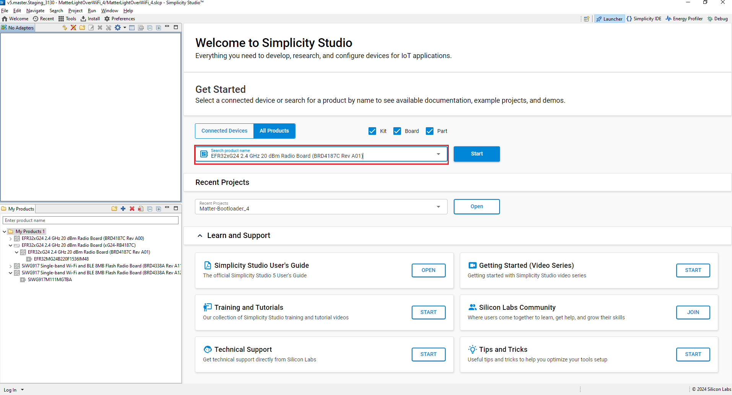
Task: Click No Adapters tab
Action: coord(18,28)
